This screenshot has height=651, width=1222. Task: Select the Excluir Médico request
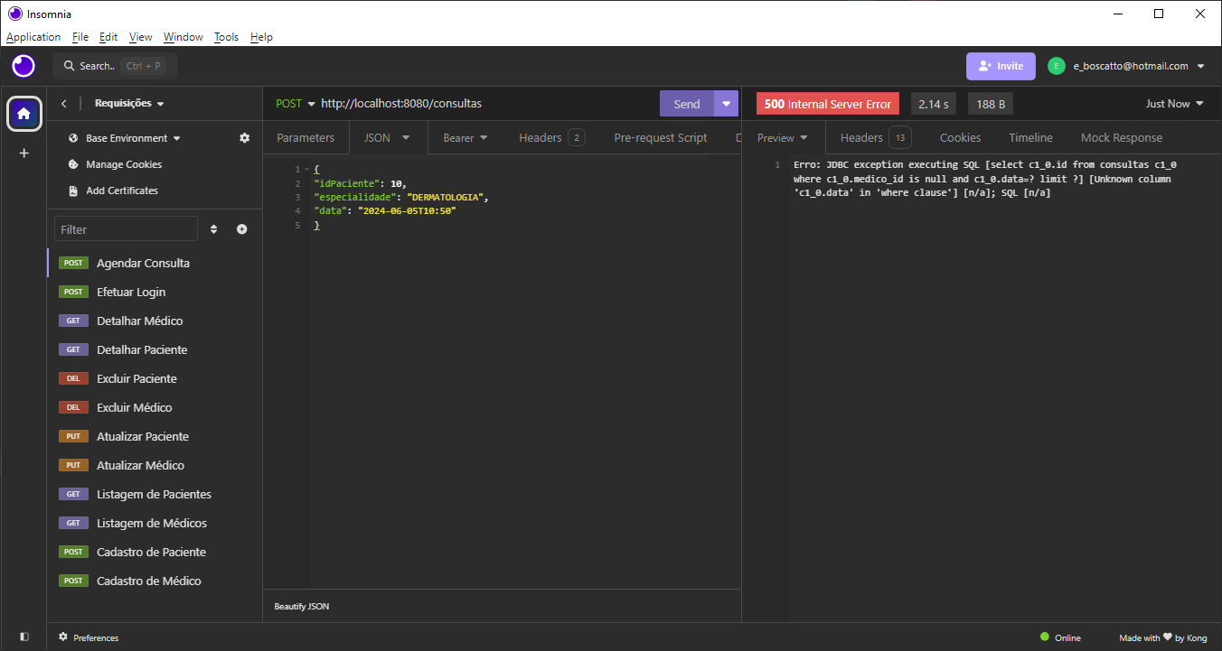coord(155,408)
